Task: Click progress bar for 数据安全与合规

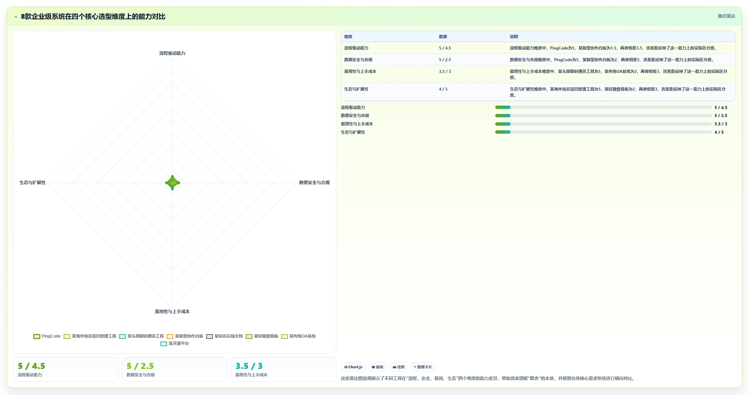Action: [603, 116]
